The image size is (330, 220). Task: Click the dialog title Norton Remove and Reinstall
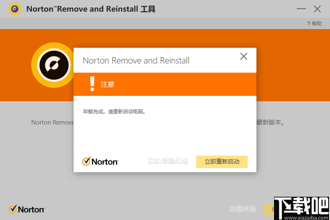136,61
